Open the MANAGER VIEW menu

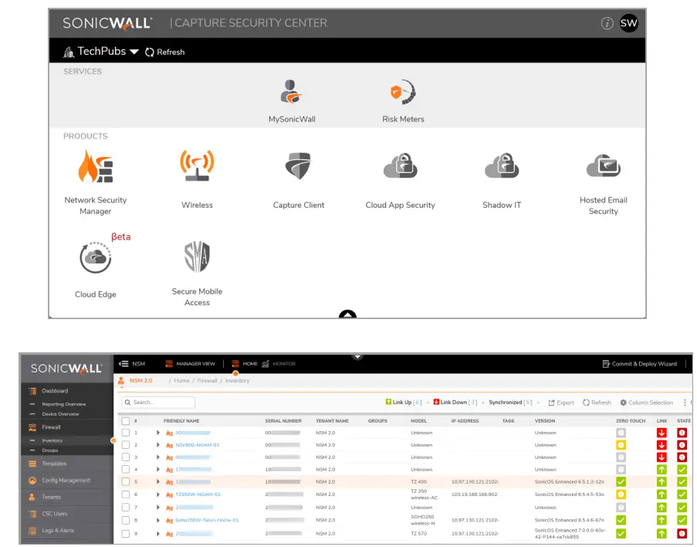[195, 363]
